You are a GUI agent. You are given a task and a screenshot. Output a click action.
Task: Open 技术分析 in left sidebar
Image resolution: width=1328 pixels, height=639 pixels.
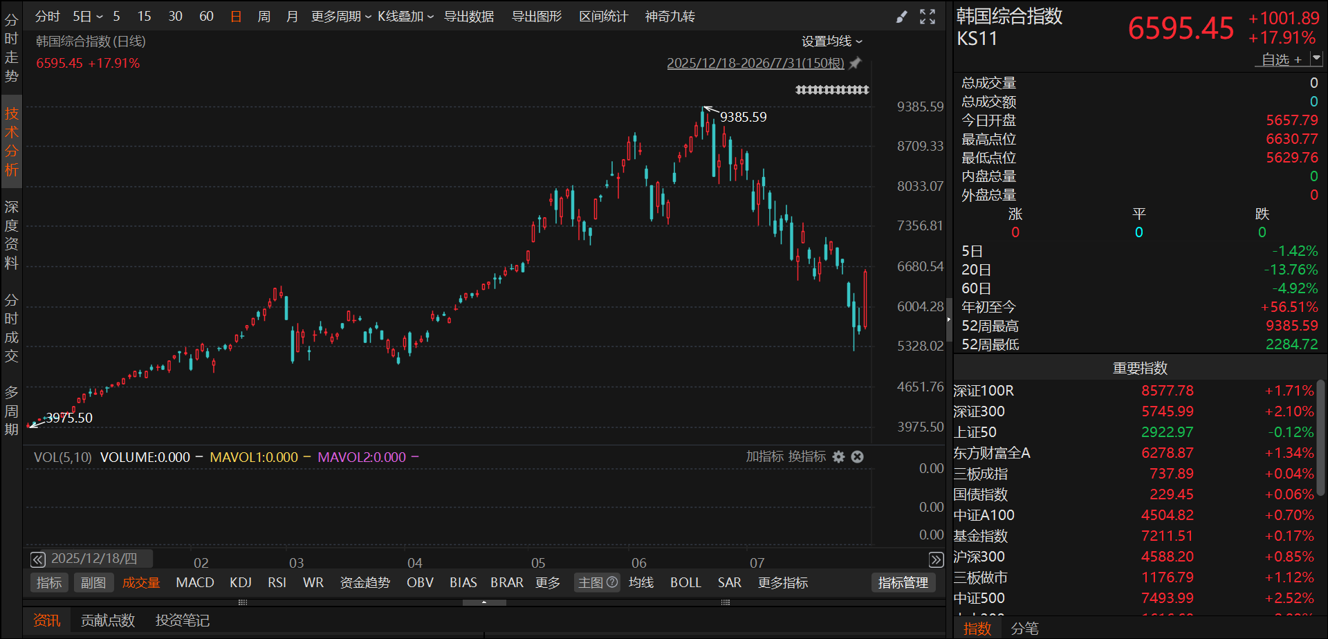(x=11, y=142)
